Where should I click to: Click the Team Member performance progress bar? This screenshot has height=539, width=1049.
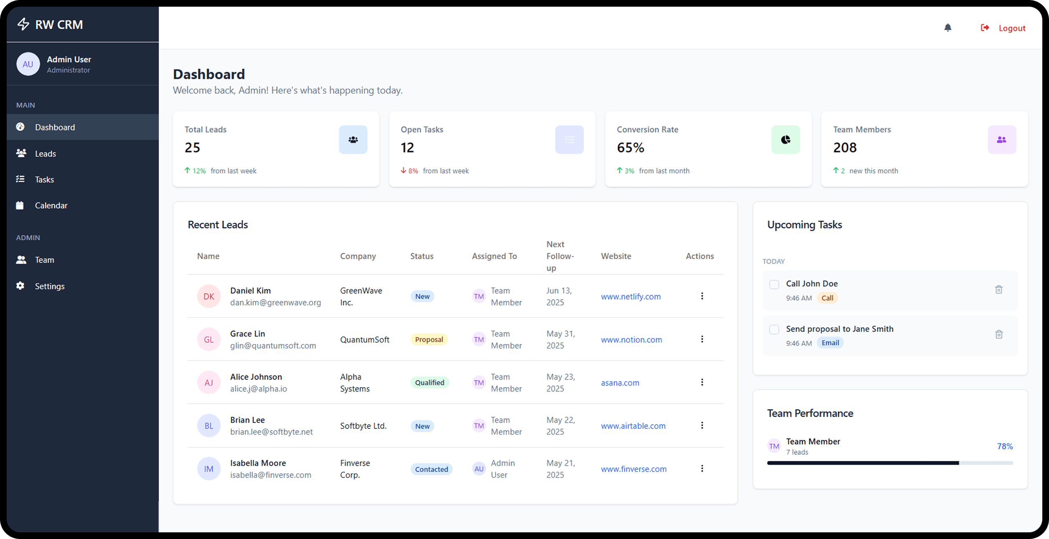click(x=890, y=463)
